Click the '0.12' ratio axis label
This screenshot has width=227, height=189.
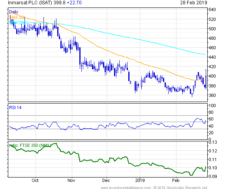click(x=213, y=151)
